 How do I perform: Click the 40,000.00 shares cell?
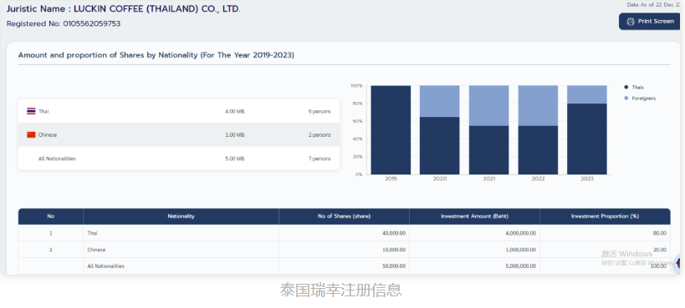345,234
